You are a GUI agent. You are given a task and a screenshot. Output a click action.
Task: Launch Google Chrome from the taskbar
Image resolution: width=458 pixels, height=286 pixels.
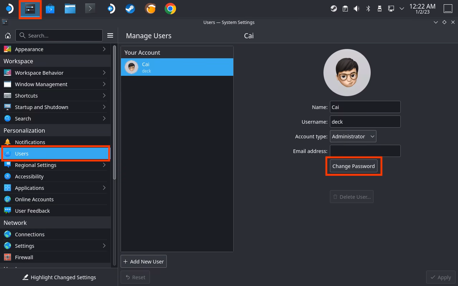point(170,9)
